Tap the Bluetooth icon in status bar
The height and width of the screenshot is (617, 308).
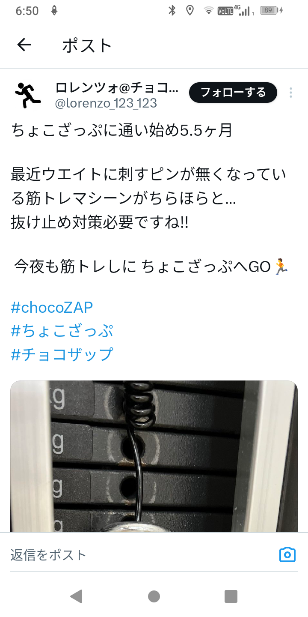click(172, 10)
